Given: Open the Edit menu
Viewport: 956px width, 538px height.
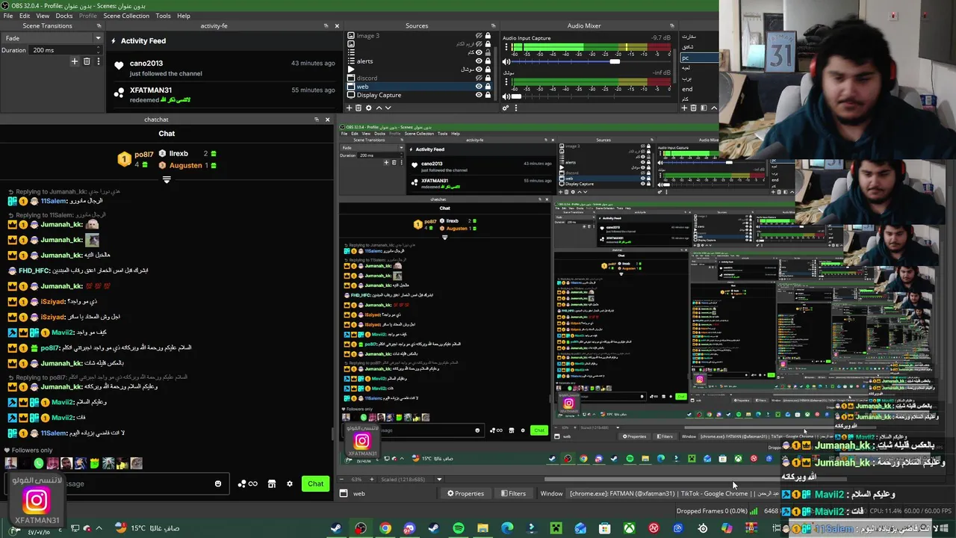Looking at the screenshot, I should click(x=25, y=16).
